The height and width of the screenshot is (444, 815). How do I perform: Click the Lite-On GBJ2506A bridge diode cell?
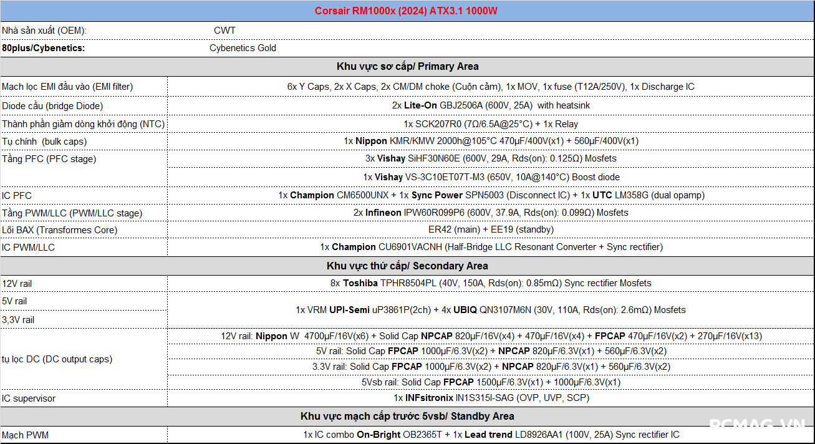coord(491,105)
